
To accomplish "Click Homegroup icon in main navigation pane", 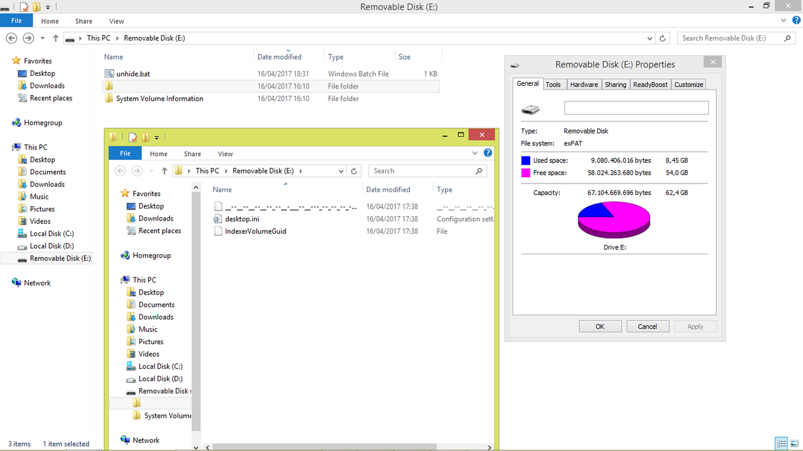I will (x=17, y=123).
